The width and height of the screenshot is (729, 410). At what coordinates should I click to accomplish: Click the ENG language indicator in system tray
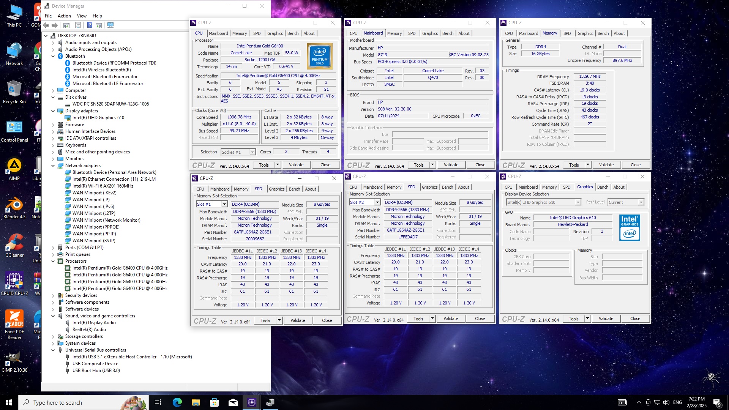click(677, 402)
